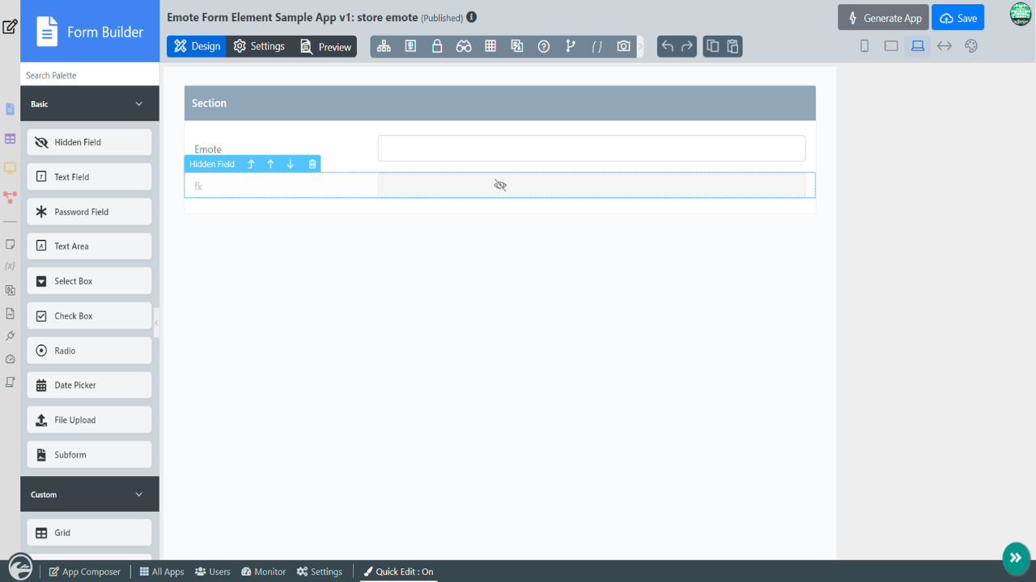Click the paste clipboard icon

tap(732, 46)
